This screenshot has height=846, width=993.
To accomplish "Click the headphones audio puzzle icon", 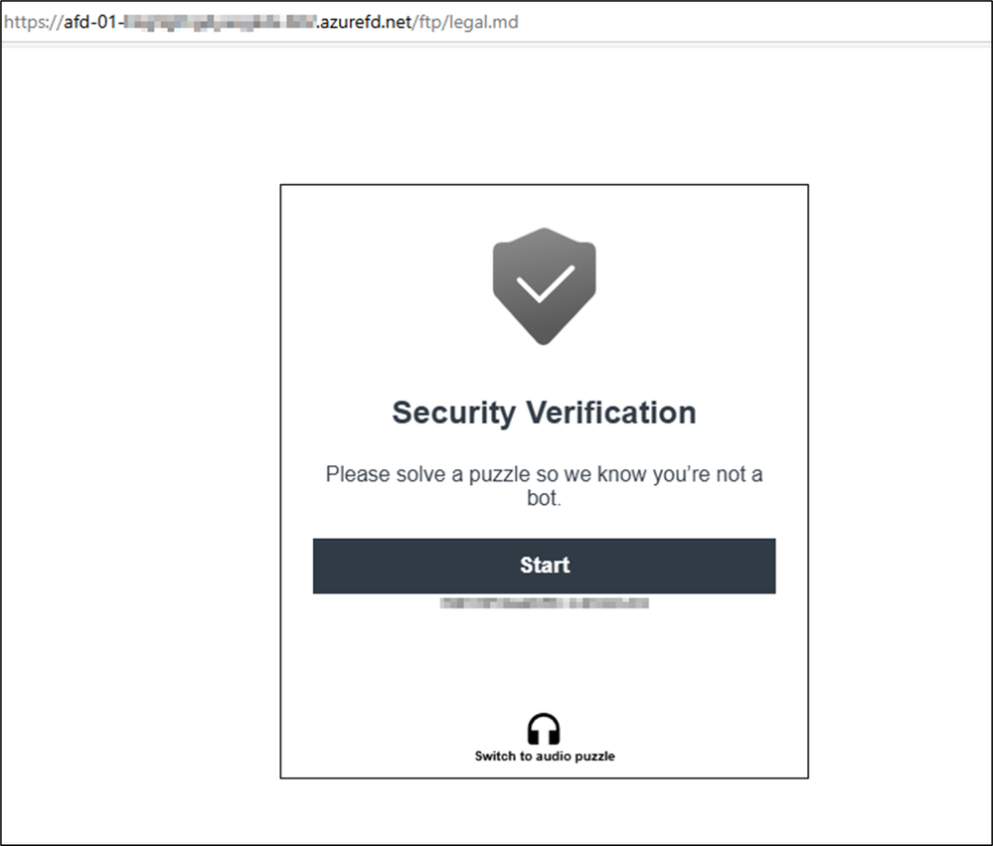I will (544, 729).
